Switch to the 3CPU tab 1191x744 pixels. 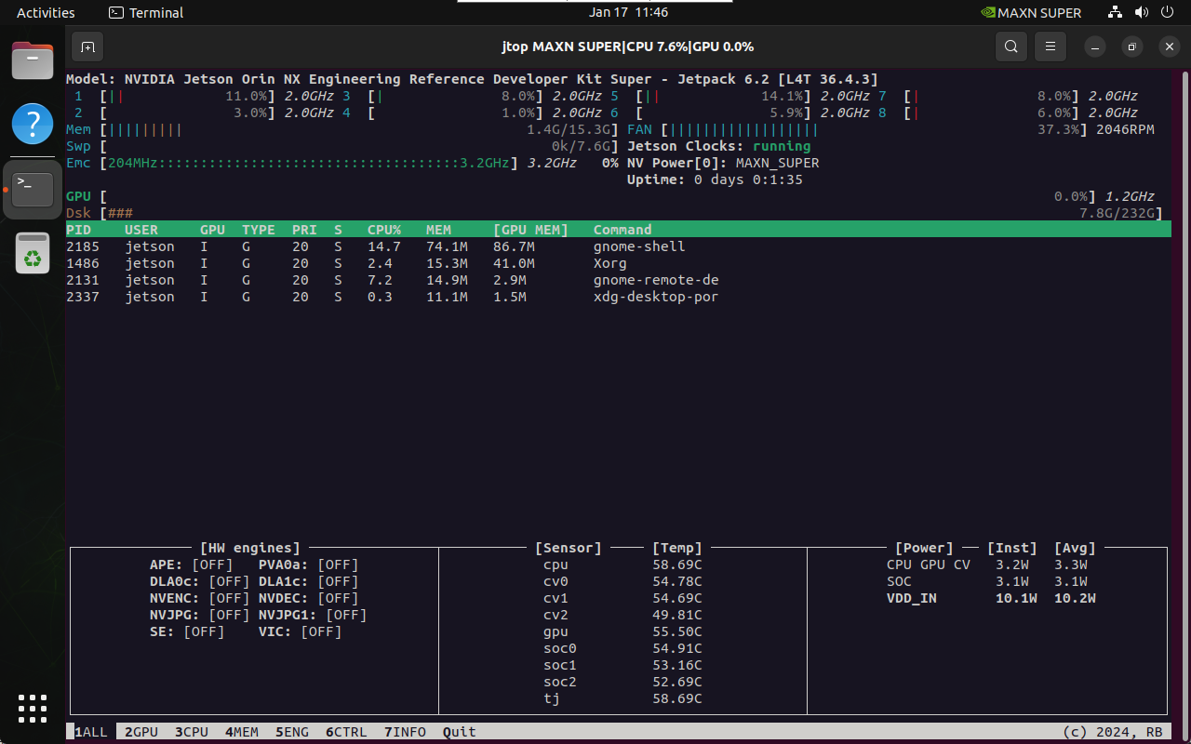point(192,732)
